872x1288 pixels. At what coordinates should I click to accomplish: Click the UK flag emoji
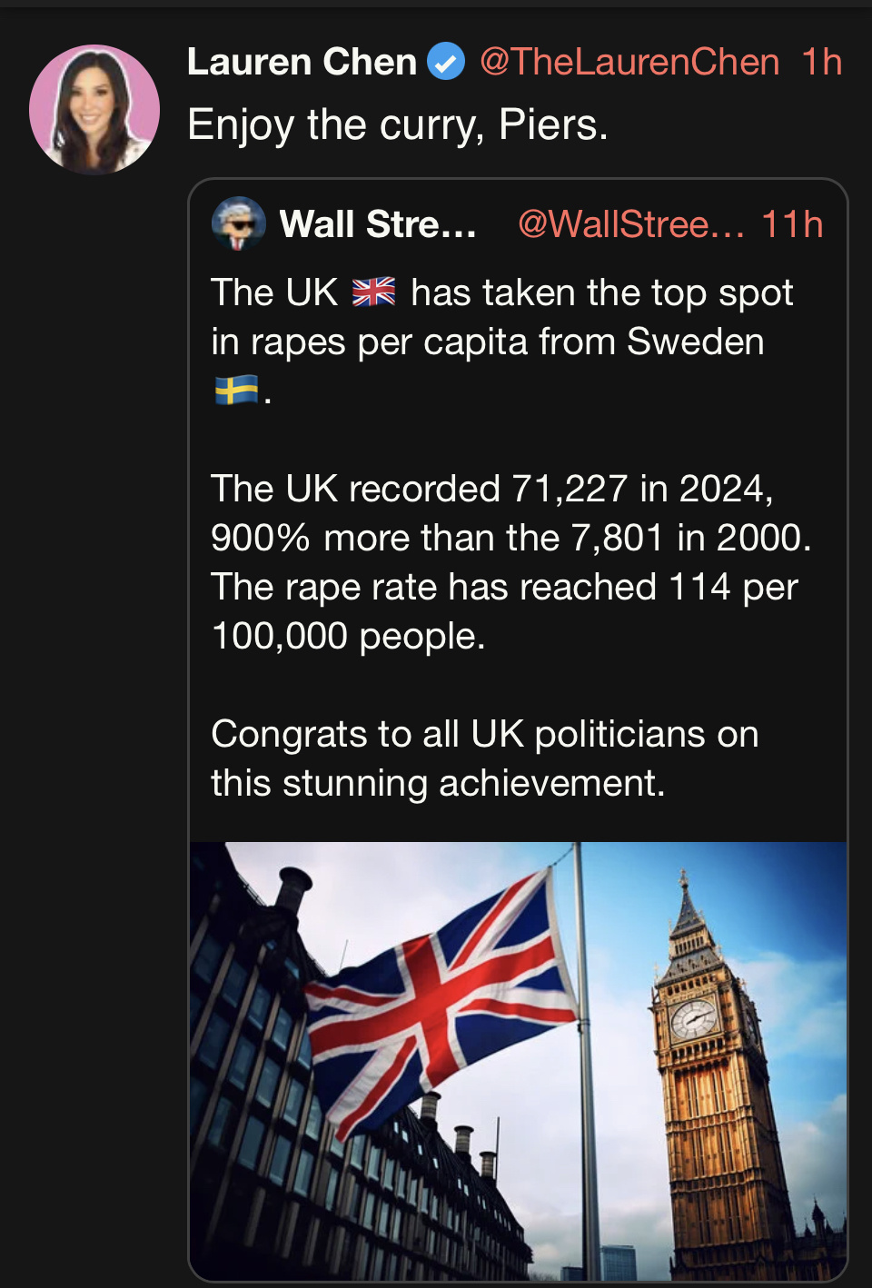(x=373, y=292)
